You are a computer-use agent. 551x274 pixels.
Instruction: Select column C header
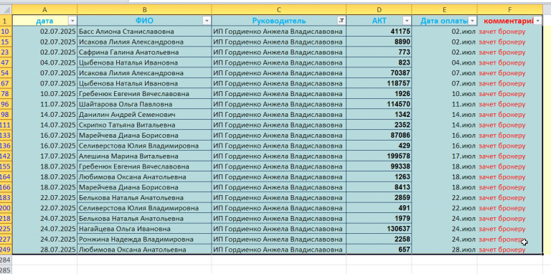click(279, 9)
